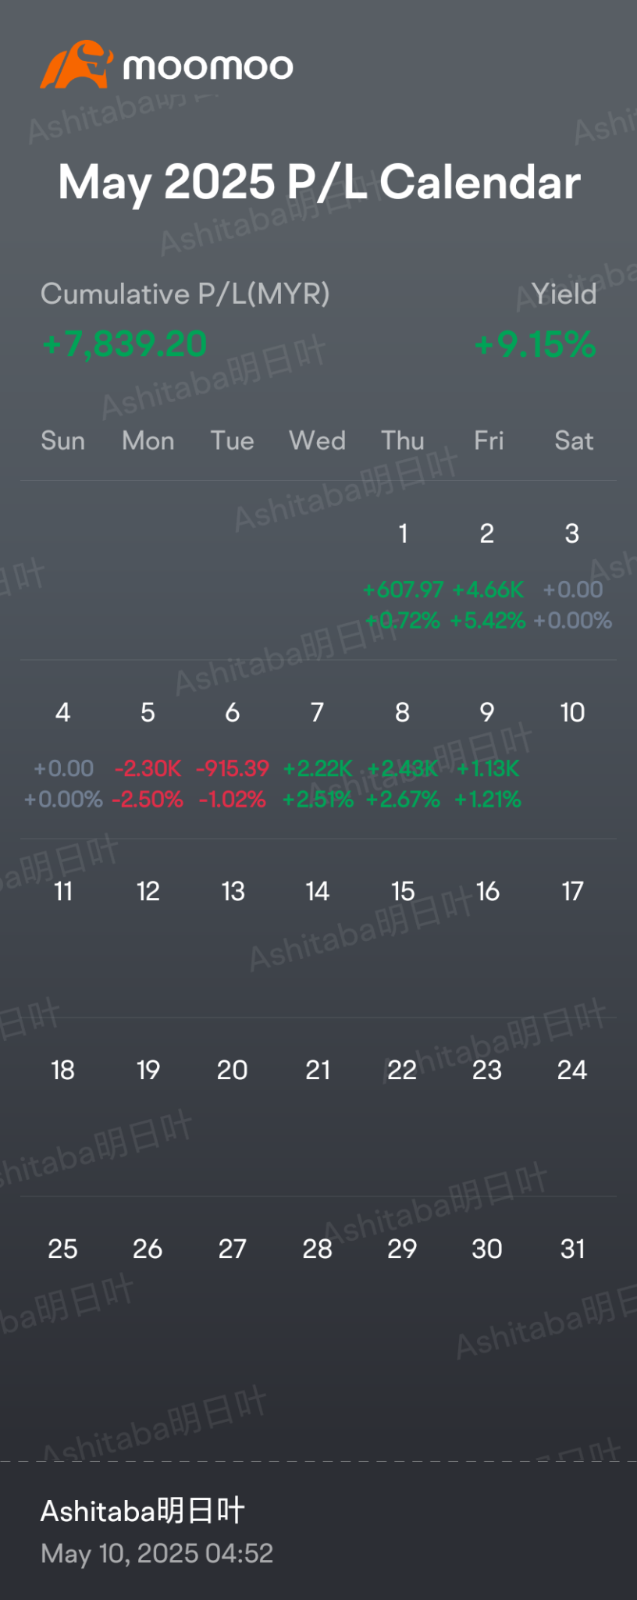Viewport: 637px width, 1600px height.
Task: Select the May 2025 P/L Calendar title
Action: point(318,182)
